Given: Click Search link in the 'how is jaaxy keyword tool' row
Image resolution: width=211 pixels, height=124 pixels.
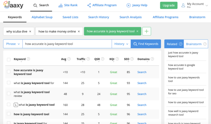Looking at the screenshot, I should 142,114.
